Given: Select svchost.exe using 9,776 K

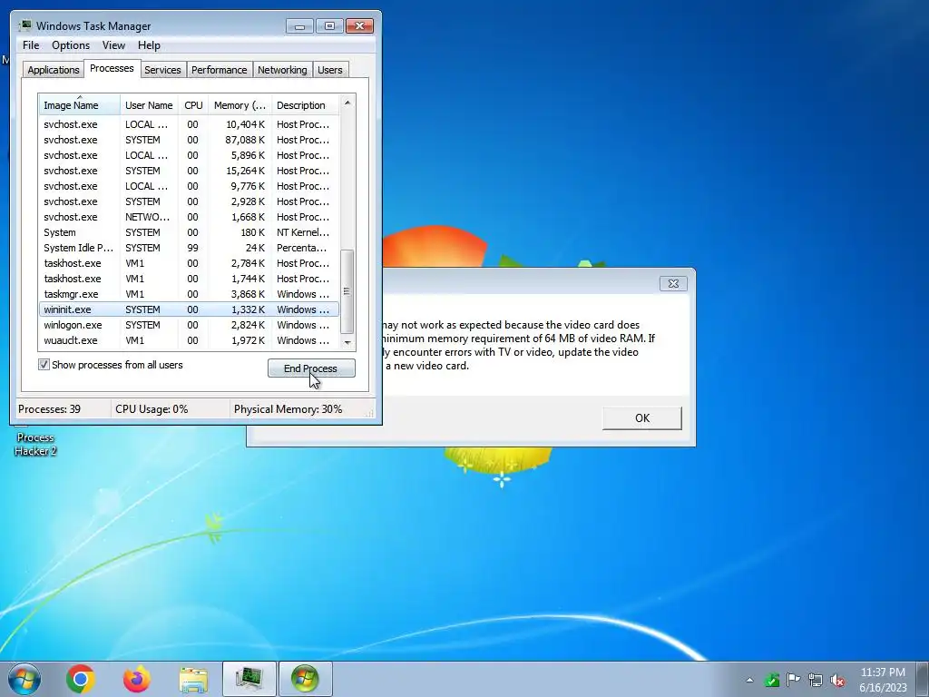Looking at the screenshot, I should pos(189,186).
